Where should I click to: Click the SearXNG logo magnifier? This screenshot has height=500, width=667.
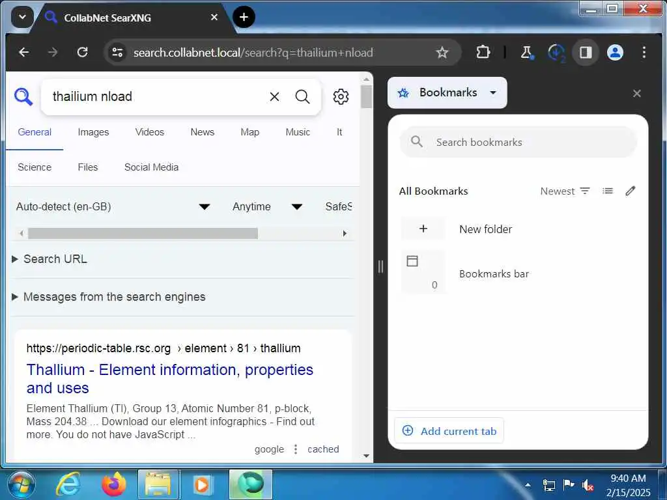pos(23,96)
